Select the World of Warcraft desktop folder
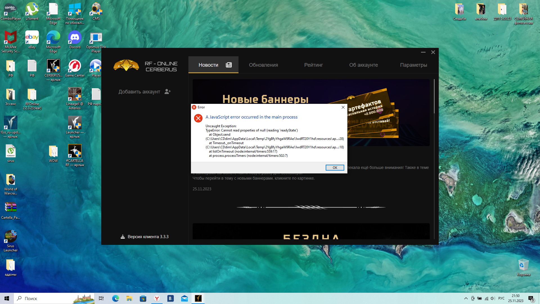540x304 pixels. 11,184
